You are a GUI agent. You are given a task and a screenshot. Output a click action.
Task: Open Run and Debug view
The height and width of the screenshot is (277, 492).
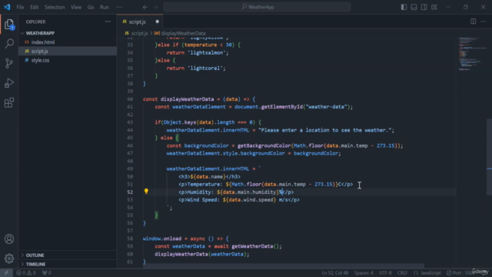(9, 83)
